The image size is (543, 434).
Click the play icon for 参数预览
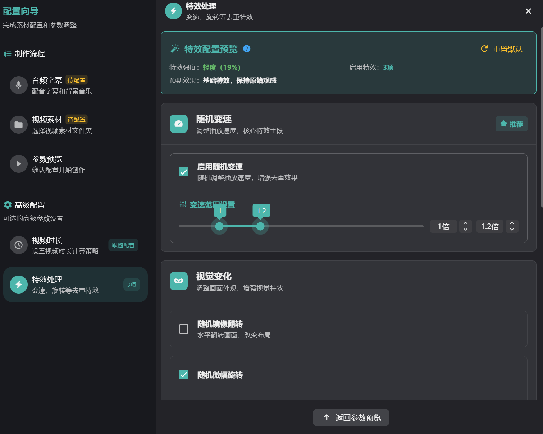click(x=19, y=164)
